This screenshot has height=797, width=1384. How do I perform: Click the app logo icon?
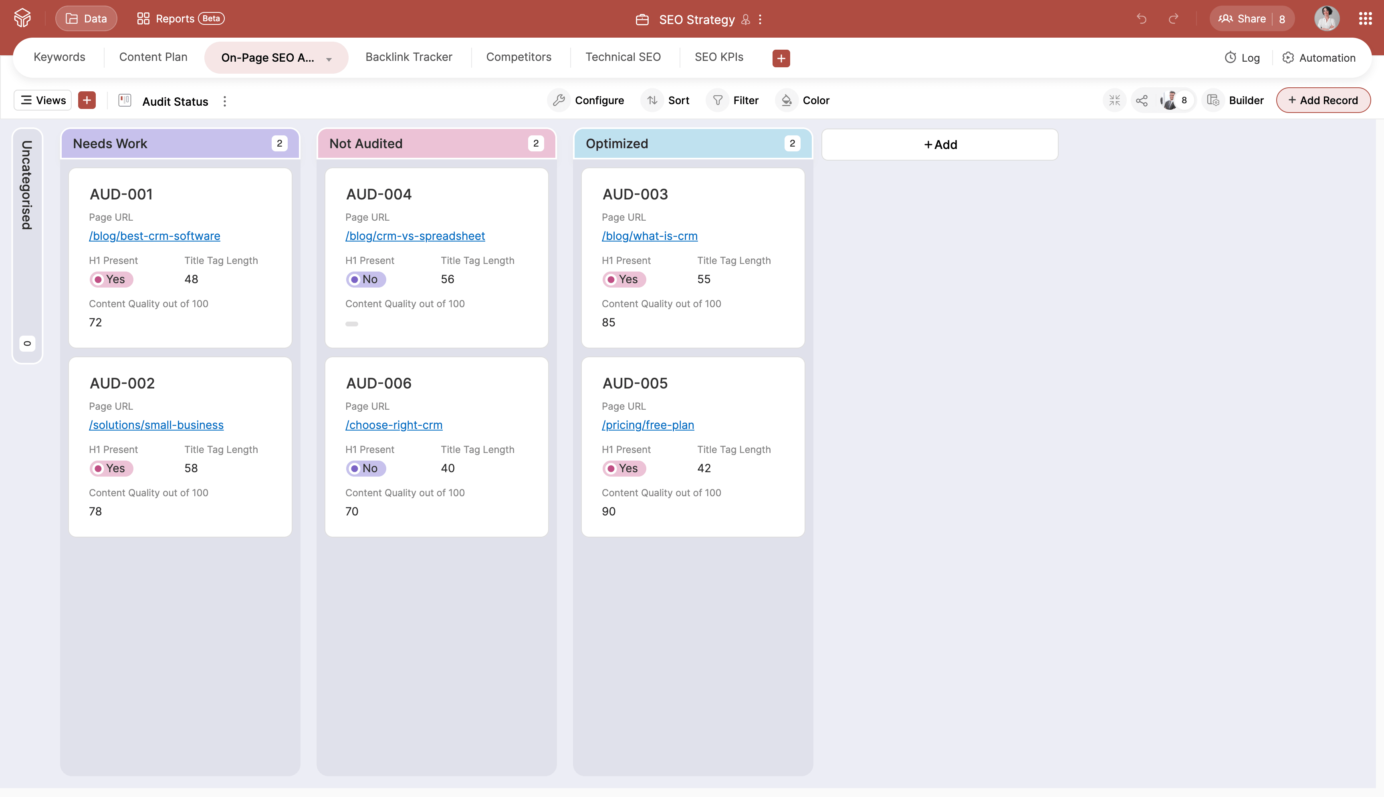point(22,18)
